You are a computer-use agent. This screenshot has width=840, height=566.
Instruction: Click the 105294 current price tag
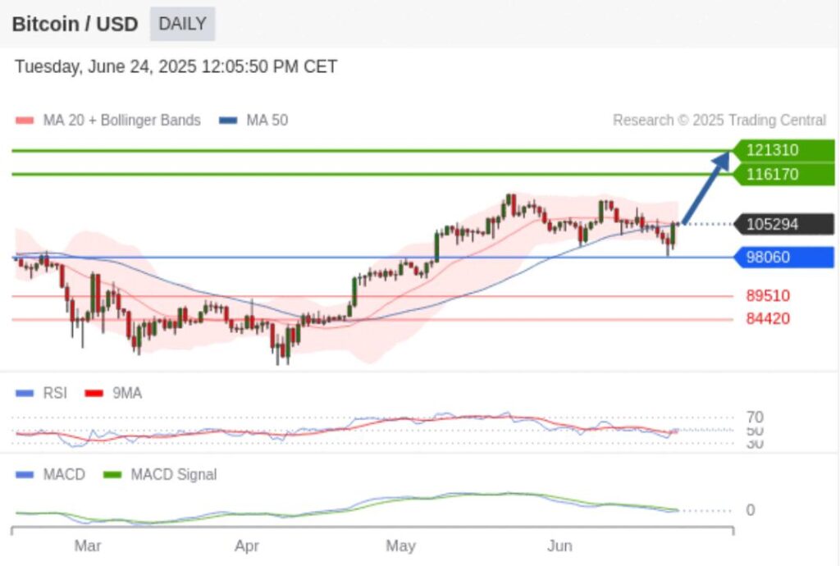tap(783, 224)
